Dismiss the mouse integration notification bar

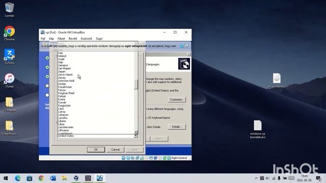click(x=182, y=46)
